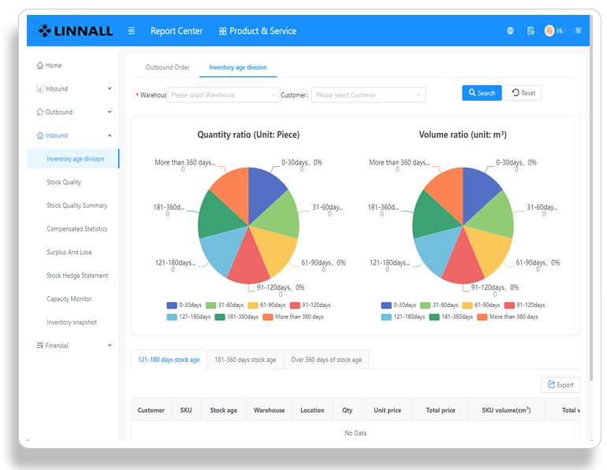The width and height of the screenshot is (607, 470).
Task: Open Stock Hedge Statement page
Action: point(77,276)
